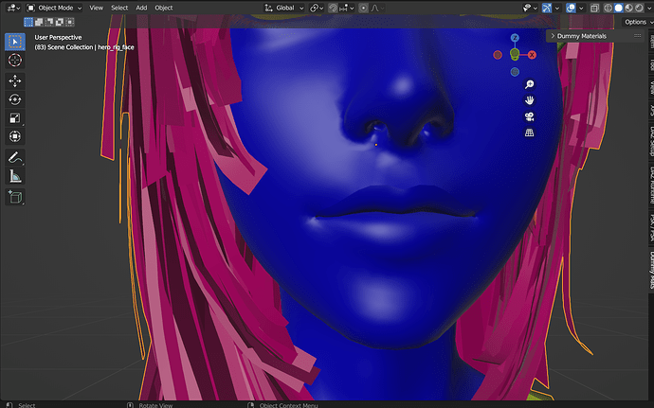Select the Move tool
Screen dimensions: 654x408
15,80
